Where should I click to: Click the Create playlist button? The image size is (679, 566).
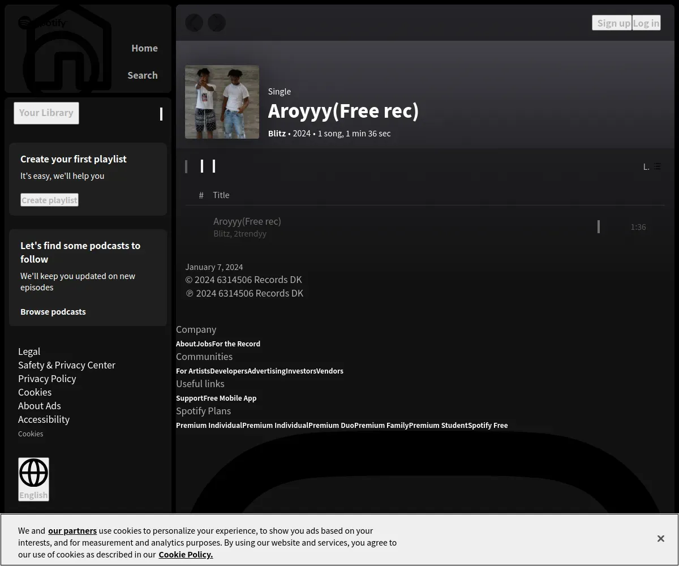click(49, 200)
